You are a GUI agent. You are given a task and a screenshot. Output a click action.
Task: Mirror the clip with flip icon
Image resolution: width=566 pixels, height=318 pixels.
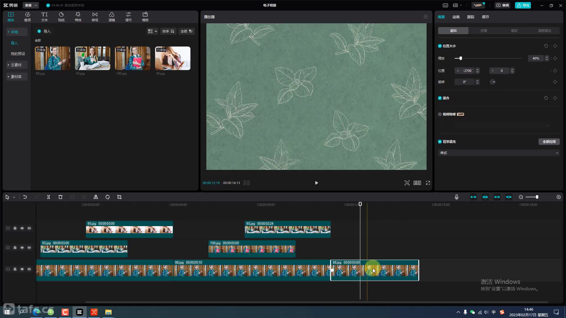96,197
